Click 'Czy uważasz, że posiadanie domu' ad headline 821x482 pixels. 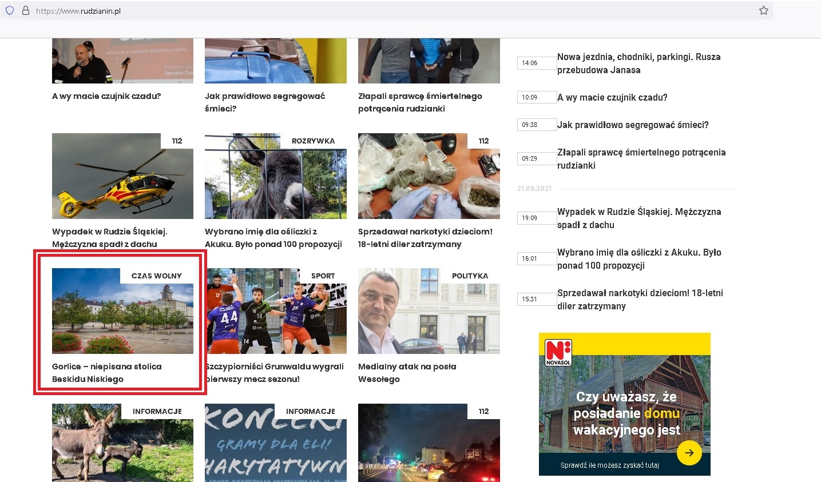(626, 413)
